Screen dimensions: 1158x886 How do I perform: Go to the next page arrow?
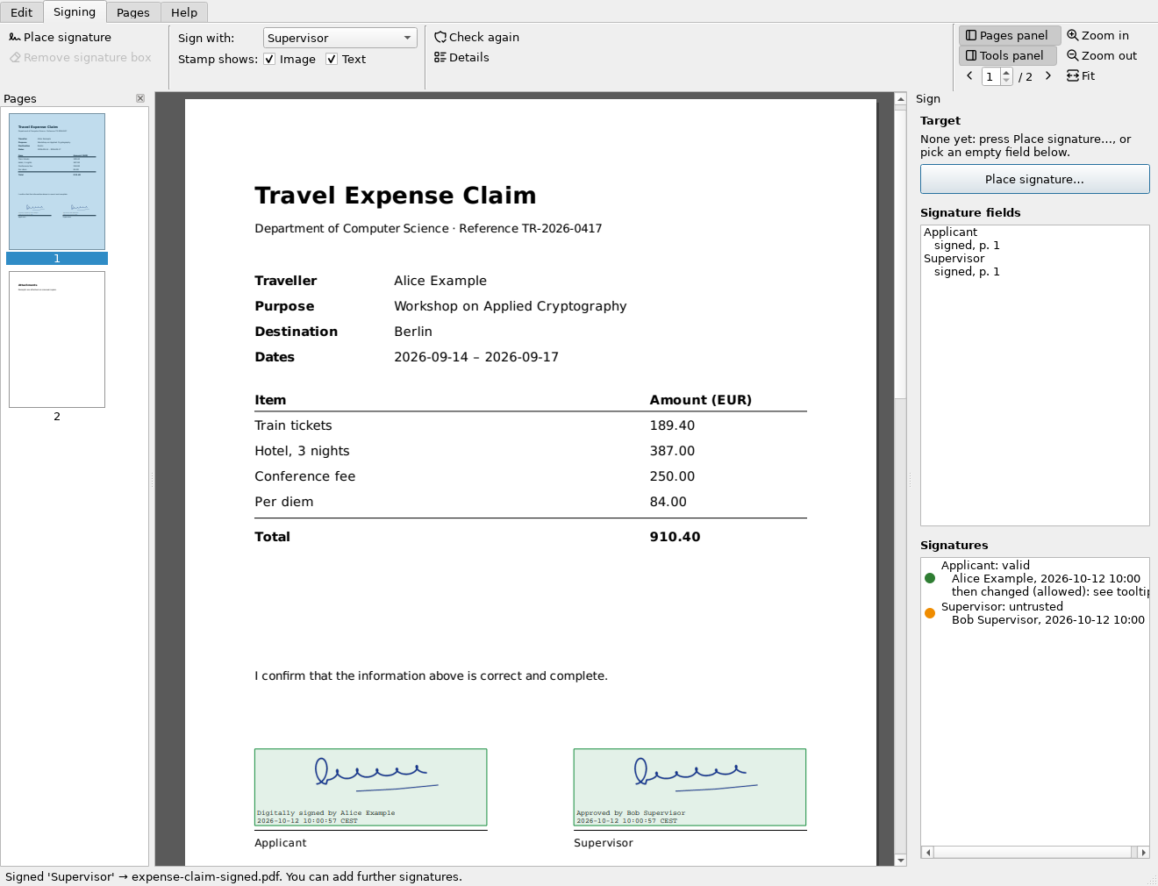click(x=1047, y=75)
